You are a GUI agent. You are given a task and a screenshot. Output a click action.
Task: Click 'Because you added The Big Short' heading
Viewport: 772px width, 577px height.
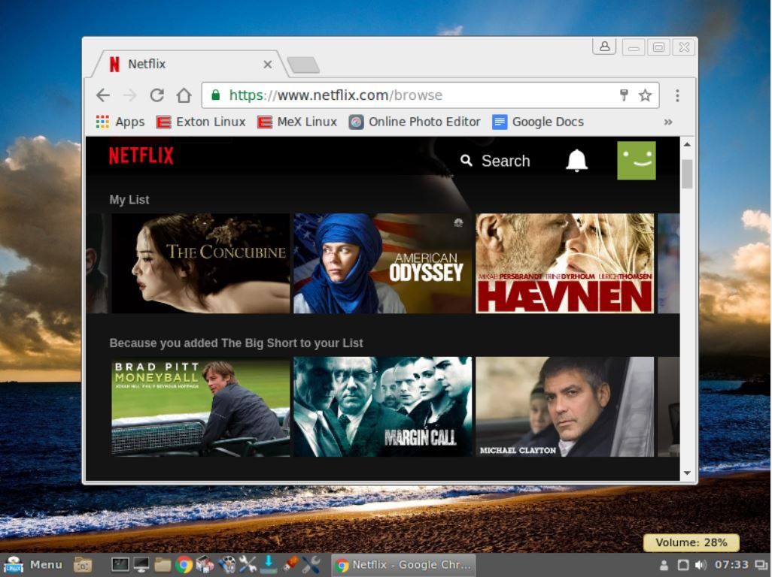pyautogui.click(x=236, y=343)
